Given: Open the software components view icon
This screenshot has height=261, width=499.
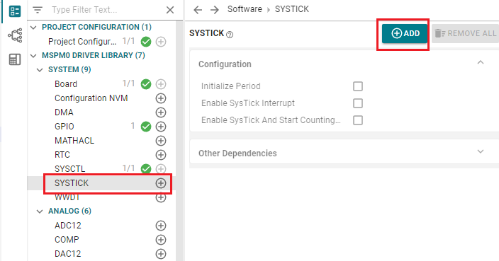Looking at the screenshot, I should click(x=15, y=11).
